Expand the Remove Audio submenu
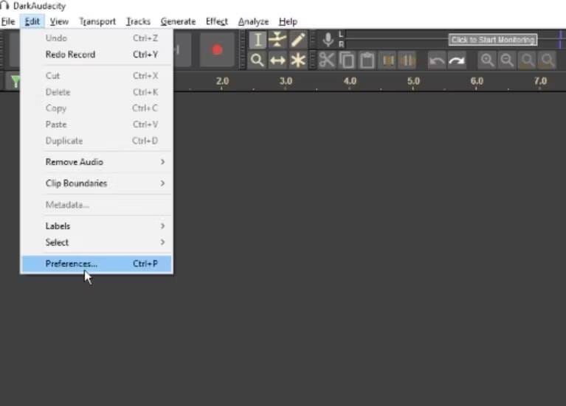The width and height of the screenshot is (566, 406). 97,162
